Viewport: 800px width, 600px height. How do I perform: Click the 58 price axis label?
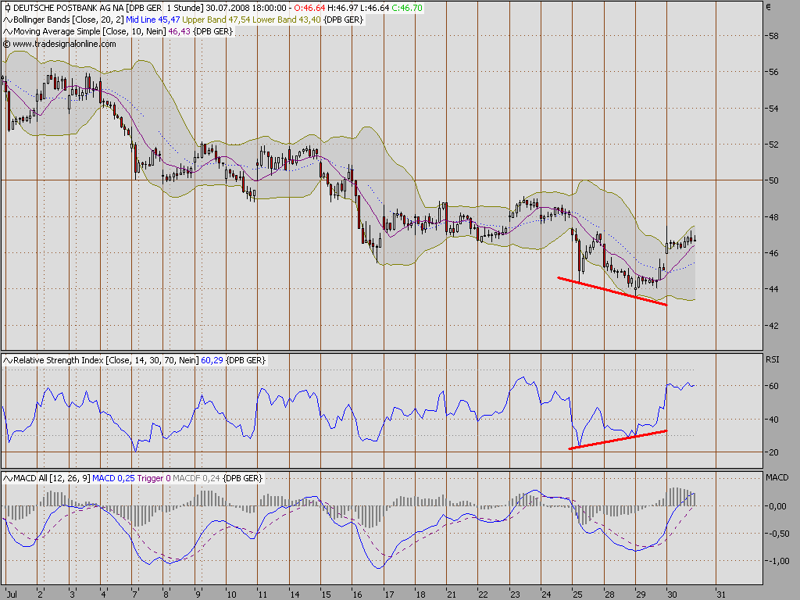click(773, 36)
